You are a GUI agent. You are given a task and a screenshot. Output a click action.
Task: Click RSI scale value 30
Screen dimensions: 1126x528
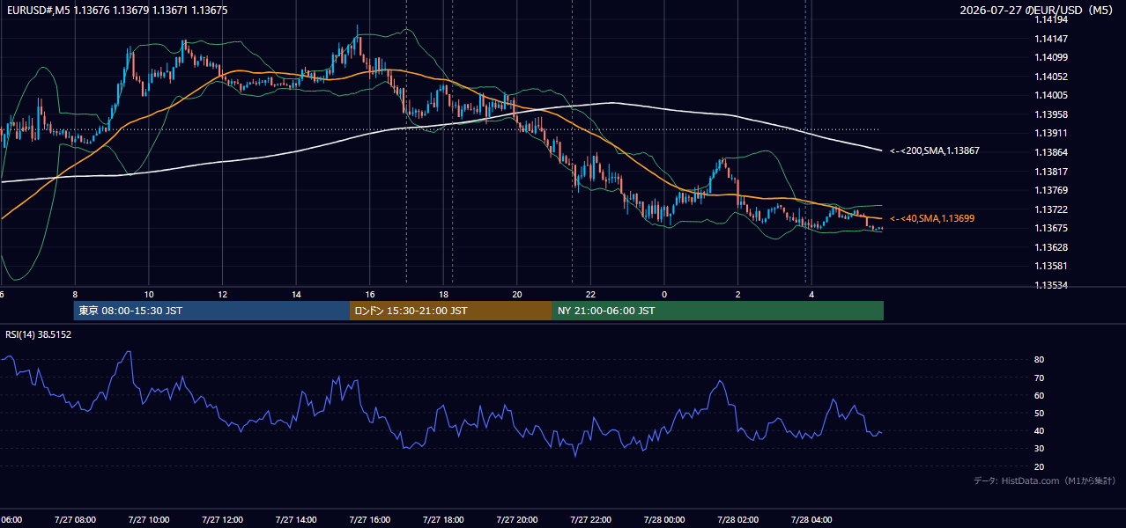(1039, 449)
